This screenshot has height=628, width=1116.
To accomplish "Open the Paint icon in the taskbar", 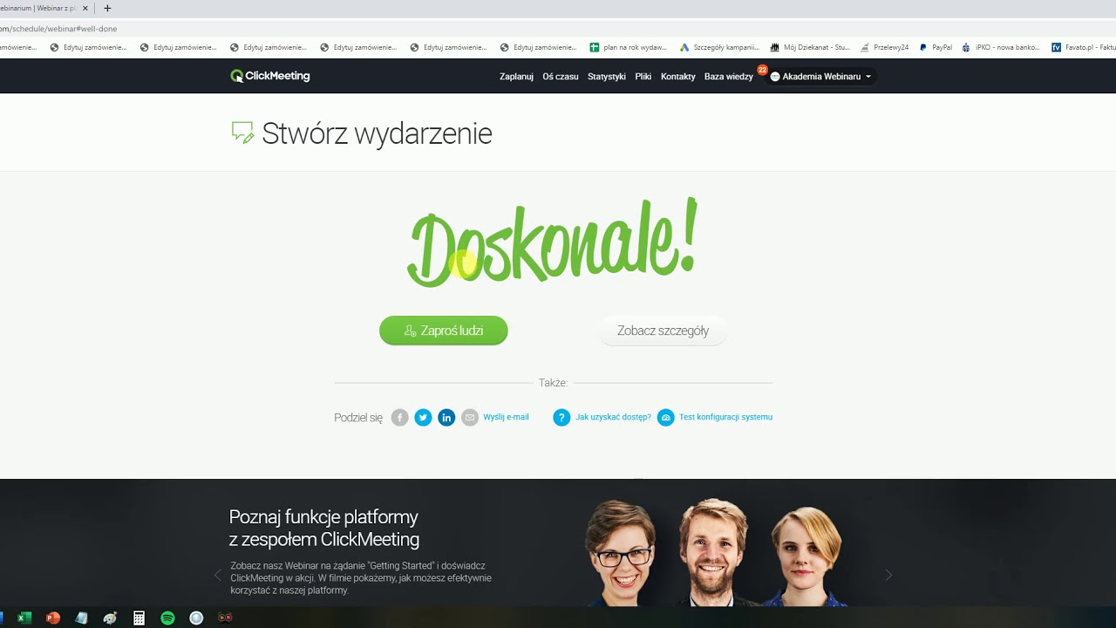I will (x=110, y=618).
